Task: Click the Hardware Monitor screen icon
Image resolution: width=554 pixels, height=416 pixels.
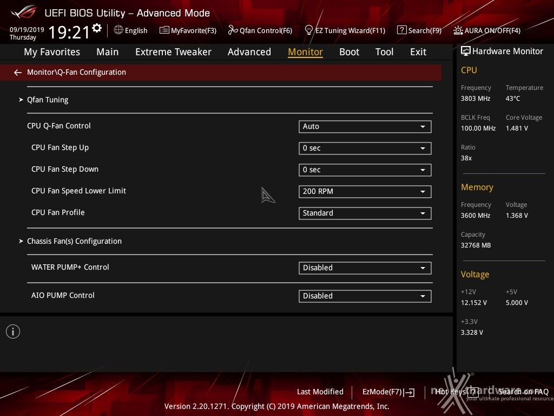Action: [x=466, y=51]
